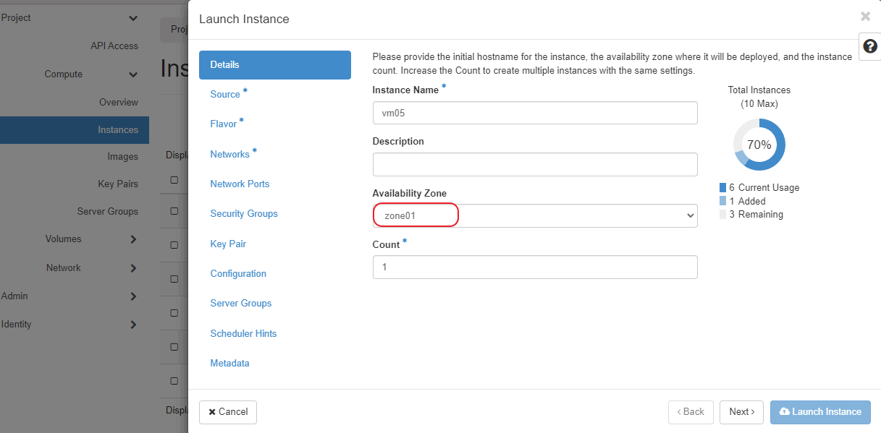Viewport: 881px width, 433px height.
Task: Switch to the Source step
Action: [x=225, y=95]
